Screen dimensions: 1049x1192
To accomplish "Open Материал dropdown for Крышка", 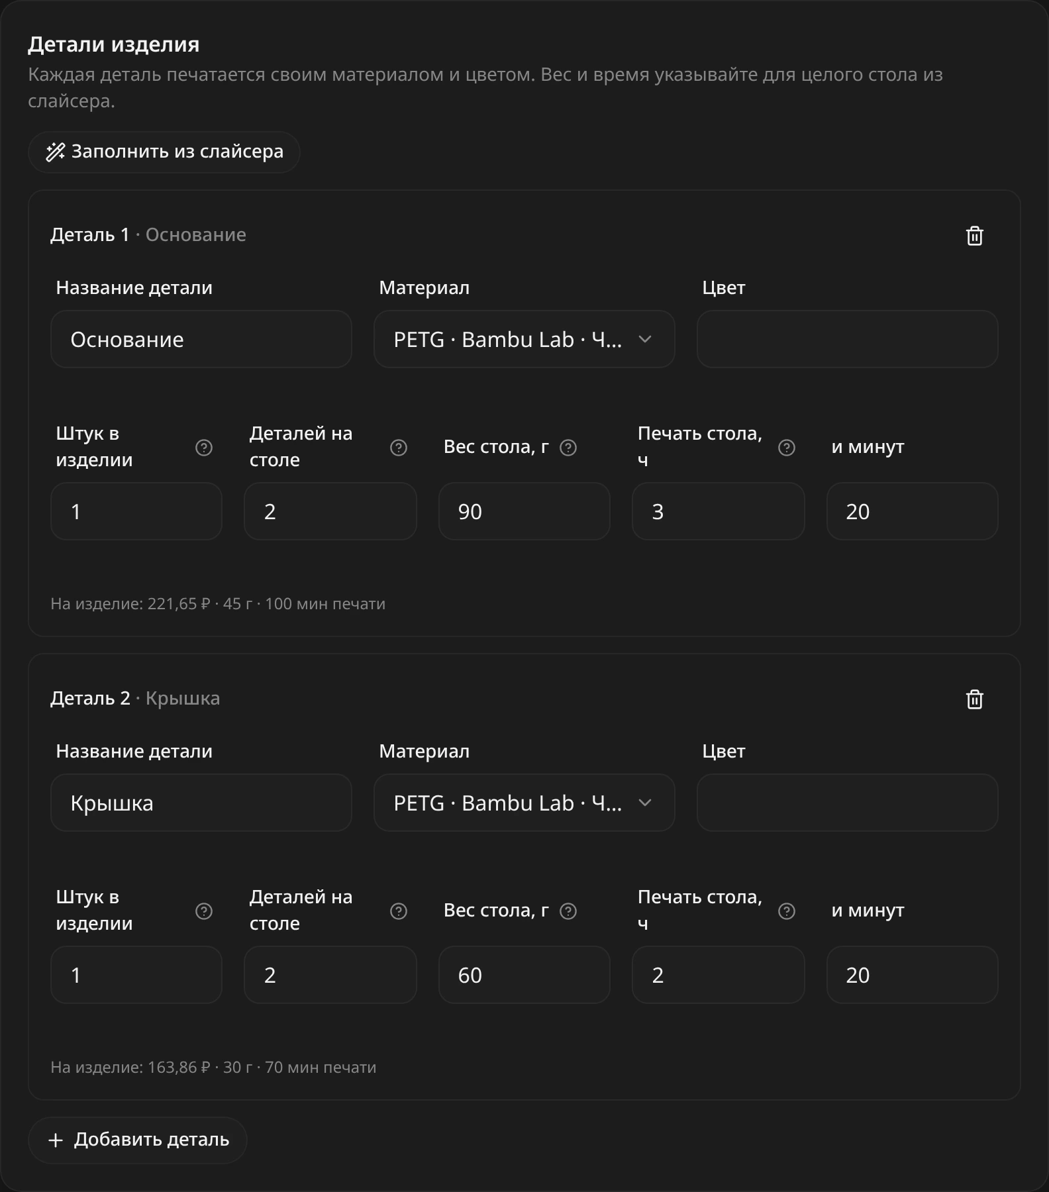I will (x=524, y=803).
